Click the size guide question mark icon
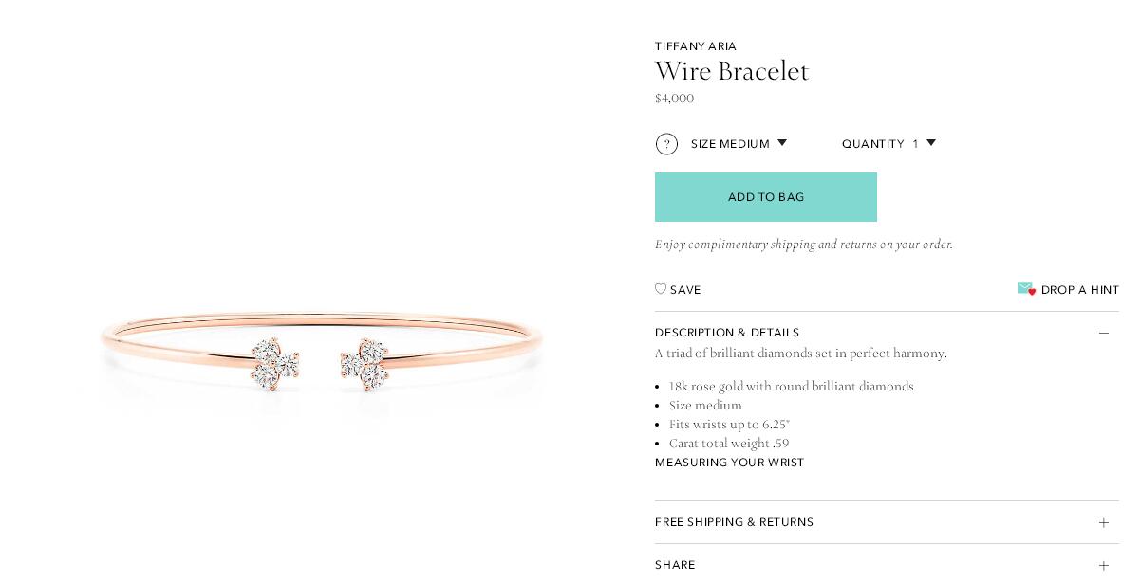The width and height of the screenshot is (1141, 581). 666,144
